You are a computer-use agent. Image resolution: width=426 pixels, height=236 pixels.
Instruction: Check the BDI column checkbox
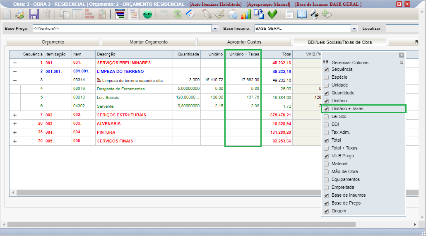(326, 125)
